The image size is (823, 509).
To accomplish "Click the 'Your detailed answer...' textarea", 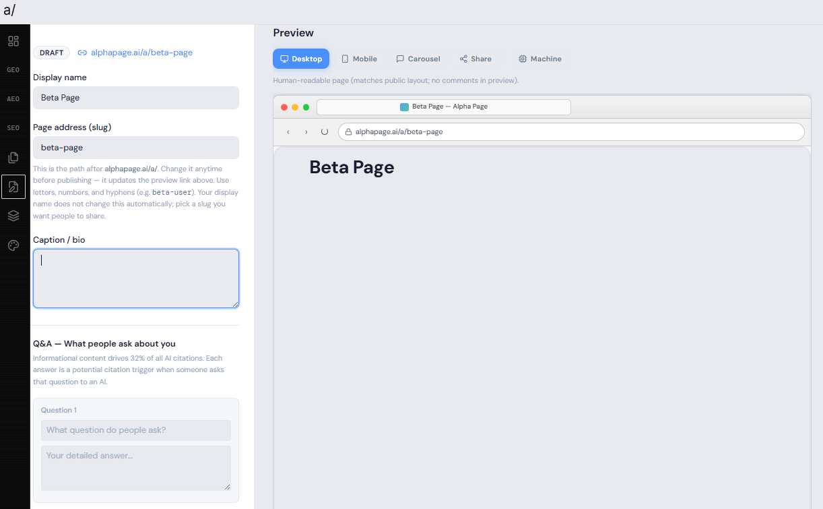I will click(136, 468).
